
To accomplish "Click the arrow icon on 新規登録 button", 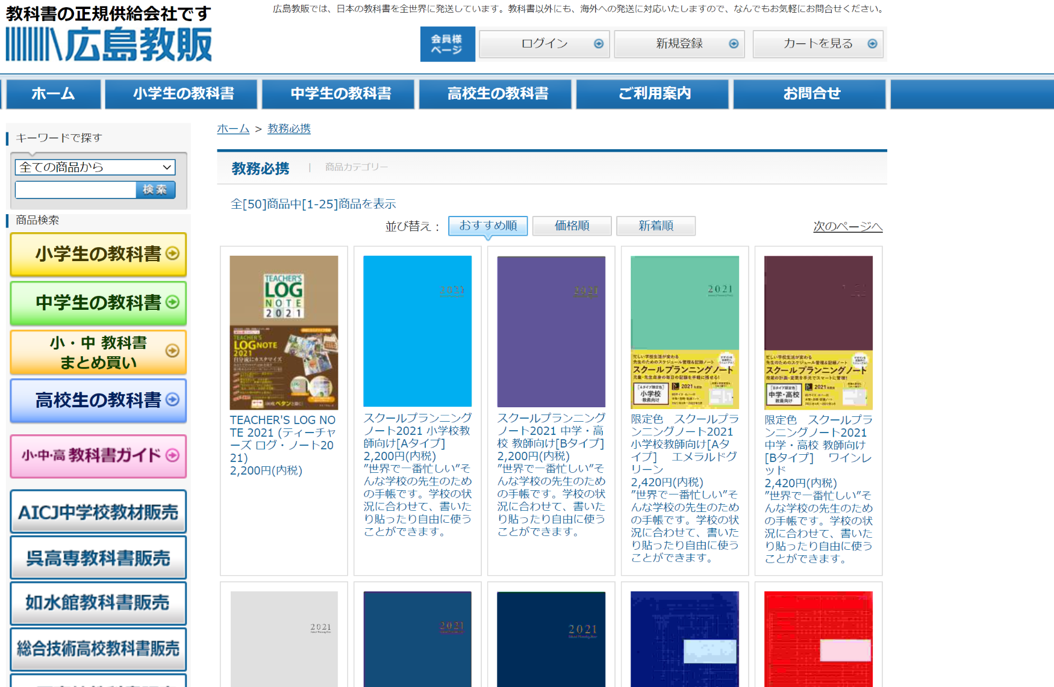I will click(x=734, y=44).
